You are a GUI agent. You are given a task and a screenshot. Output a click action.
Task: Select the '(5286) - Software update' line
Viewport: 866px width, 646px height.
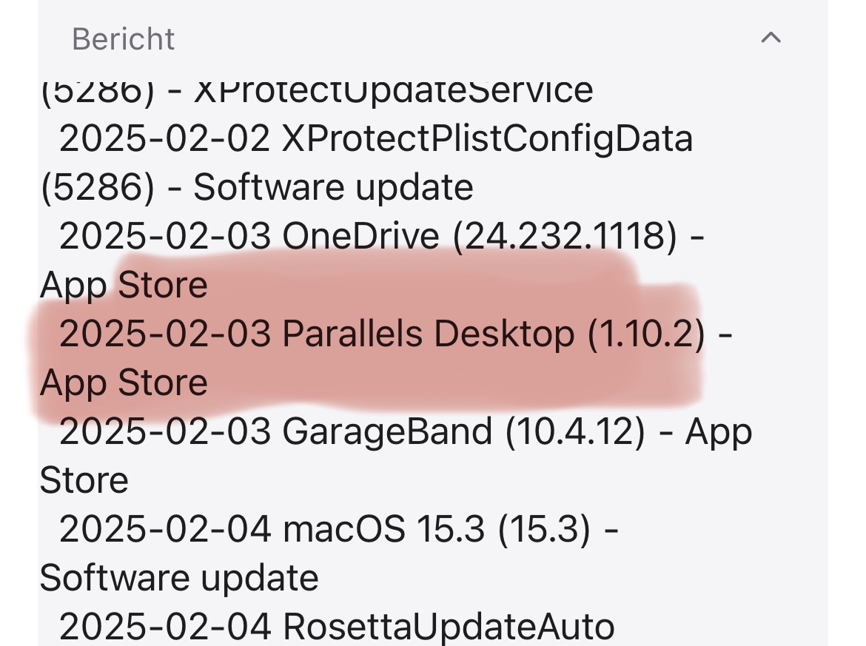click(x=256, y=187)
